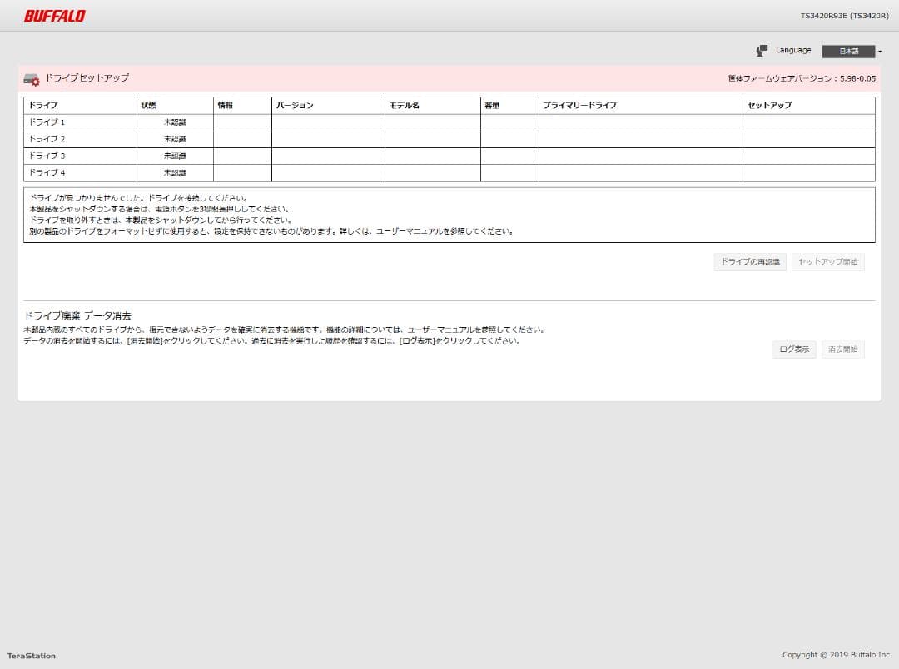Select the ドライブ 3 table row
This screenshot has width=899, height=669.
[x=47, y=156]
